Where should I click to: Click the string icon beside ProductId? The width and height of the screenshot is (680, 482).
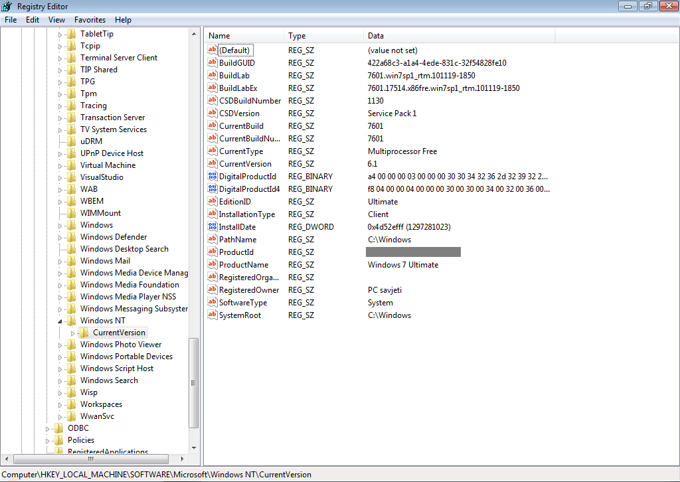[x=212, y=252]
